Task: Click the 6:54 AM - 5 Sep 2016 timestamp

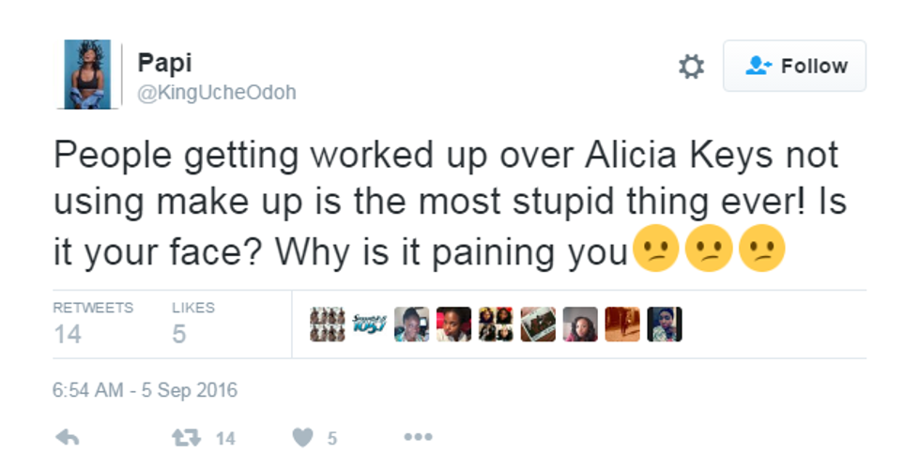Action: pyautogui.click(x=146, y=390)
